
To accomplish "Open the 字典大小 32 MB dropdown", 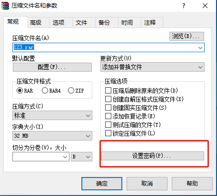I will coord(52,136).
